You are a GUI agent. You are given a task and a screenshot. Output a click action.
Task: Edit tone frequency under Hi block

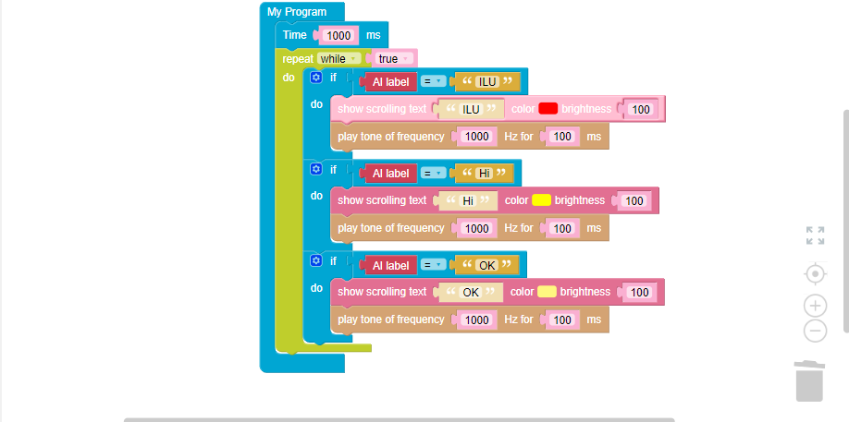(477, 229)
